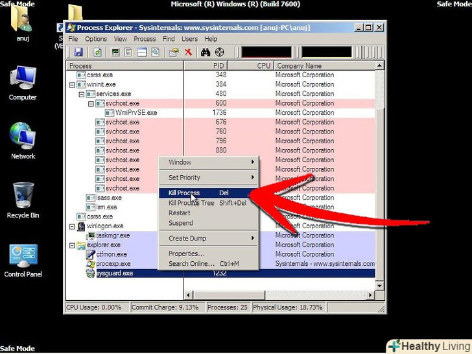Click the Process Explorer title bar icon
Screen dimensions: 472x354
[x=71, y=28]
